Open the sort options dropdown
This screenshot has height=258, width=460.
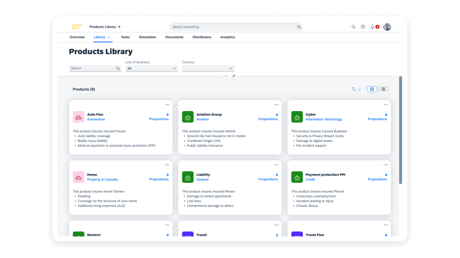tap(356, 89)
